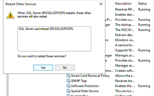Screen dimensions: 154x96
Task: Select the Smart Card Removal Policy service
Action: coord(90,76)
